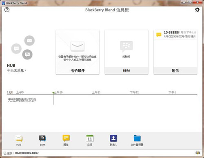Click the email account setup prompt text
The width and height of the screenshot is (204, 158).
pyautogui.click(x=78, y=58)
